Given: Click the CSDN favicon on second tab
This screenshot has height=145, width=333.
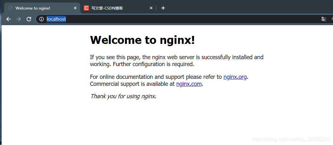Looking at the screenshot, I should (86, 8).
